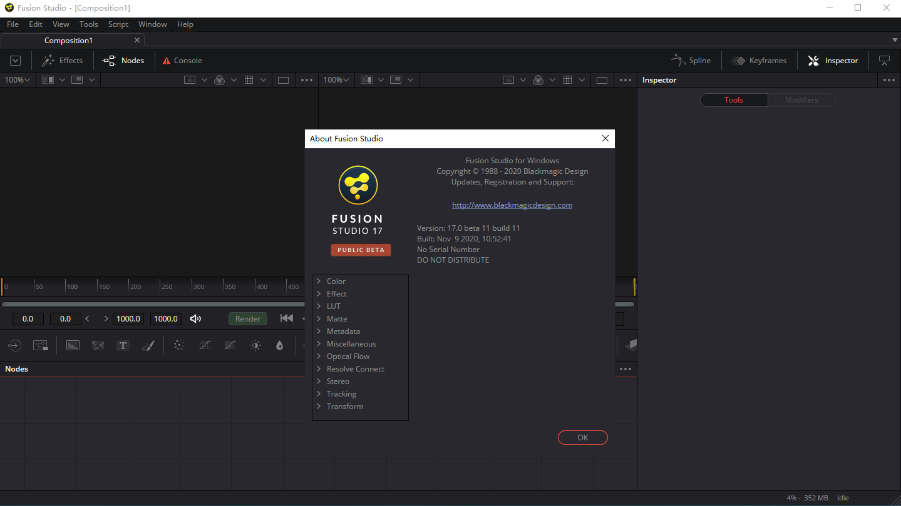The height and width of the screenshot is (506, 901).
Task: Mute audio with the speaker icon
Action: point(195,318)
